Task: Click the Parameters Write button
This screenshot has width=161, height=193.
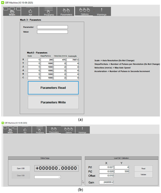Action: click(x=53, y=103)
